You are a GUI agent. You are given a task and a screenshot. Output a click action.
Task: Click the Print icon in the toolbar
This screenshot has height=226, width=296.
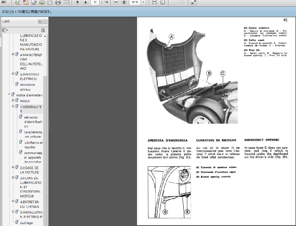pyautogui.click(x=58, y=2)
